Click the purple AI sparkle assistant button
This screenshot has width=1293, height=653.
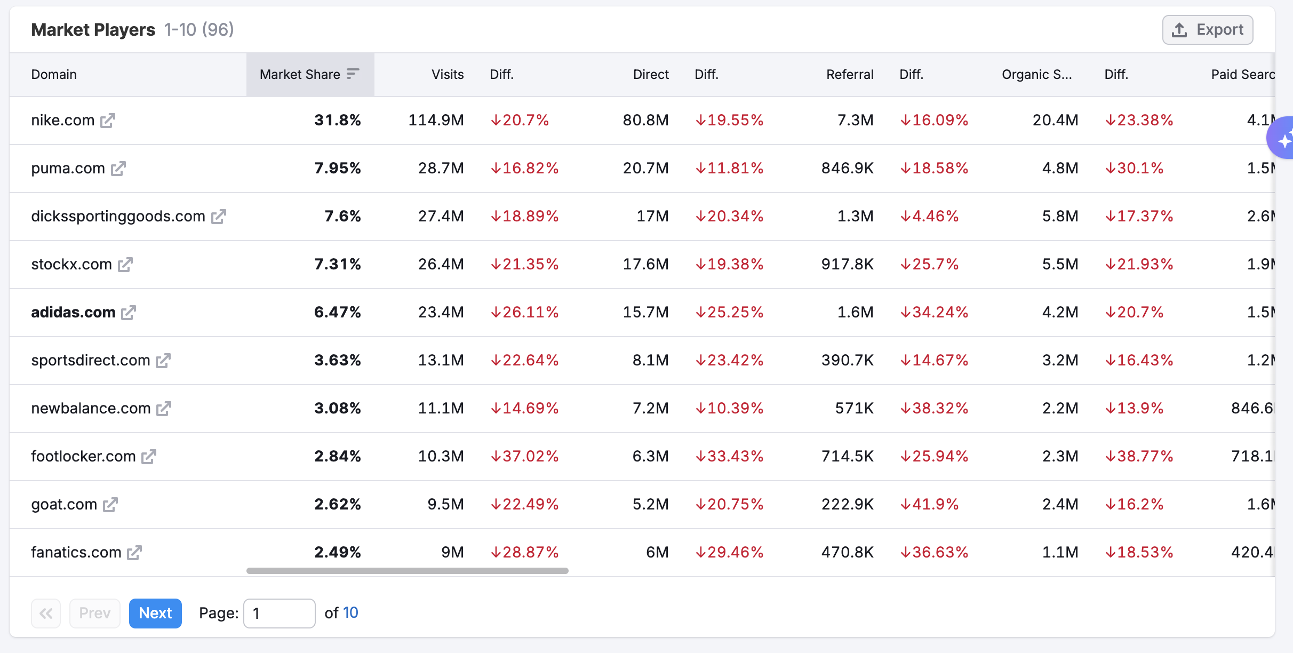point(1282,139)
